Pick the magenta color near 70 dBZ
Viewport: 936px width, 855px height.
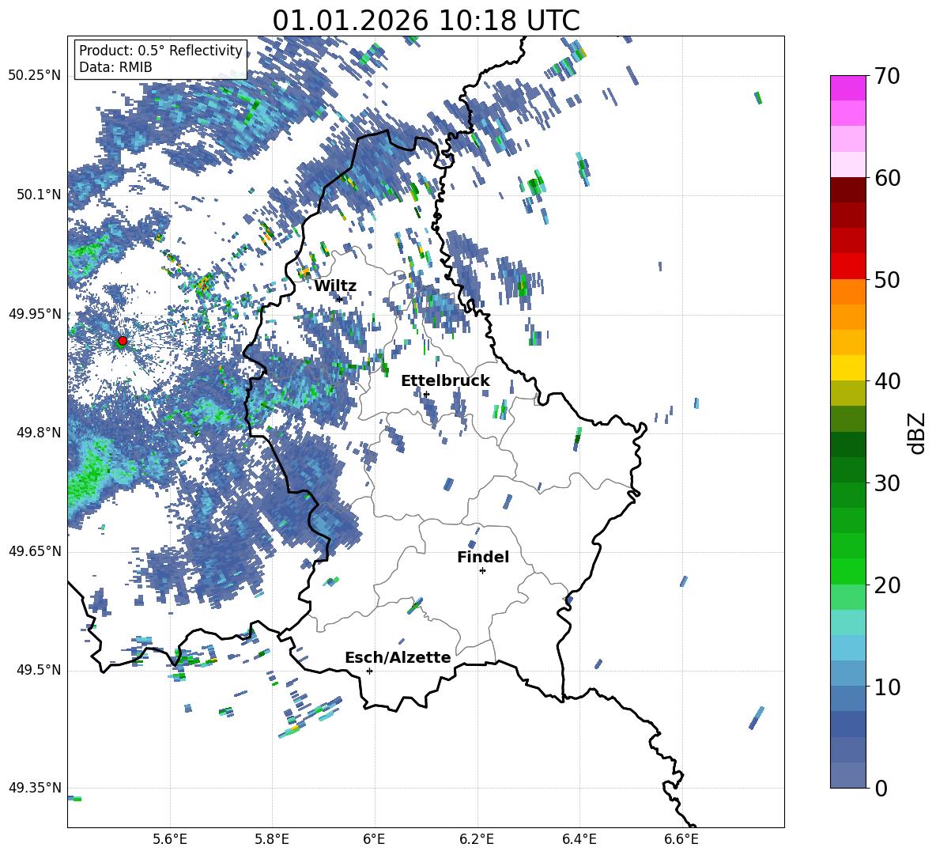pos(847,88)
